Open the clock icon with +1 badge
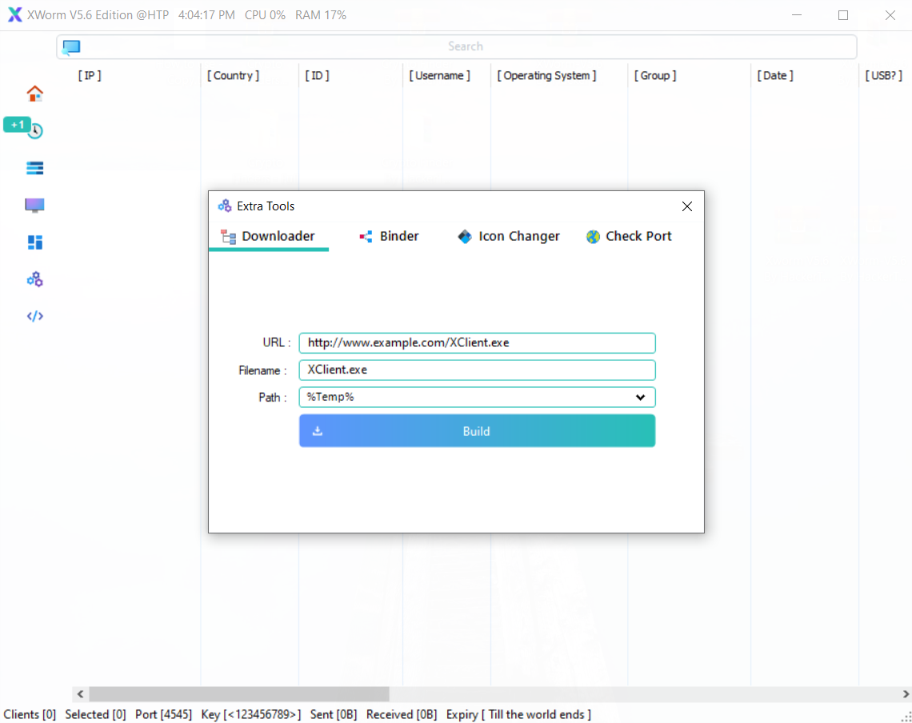 (x=34, y=131)
